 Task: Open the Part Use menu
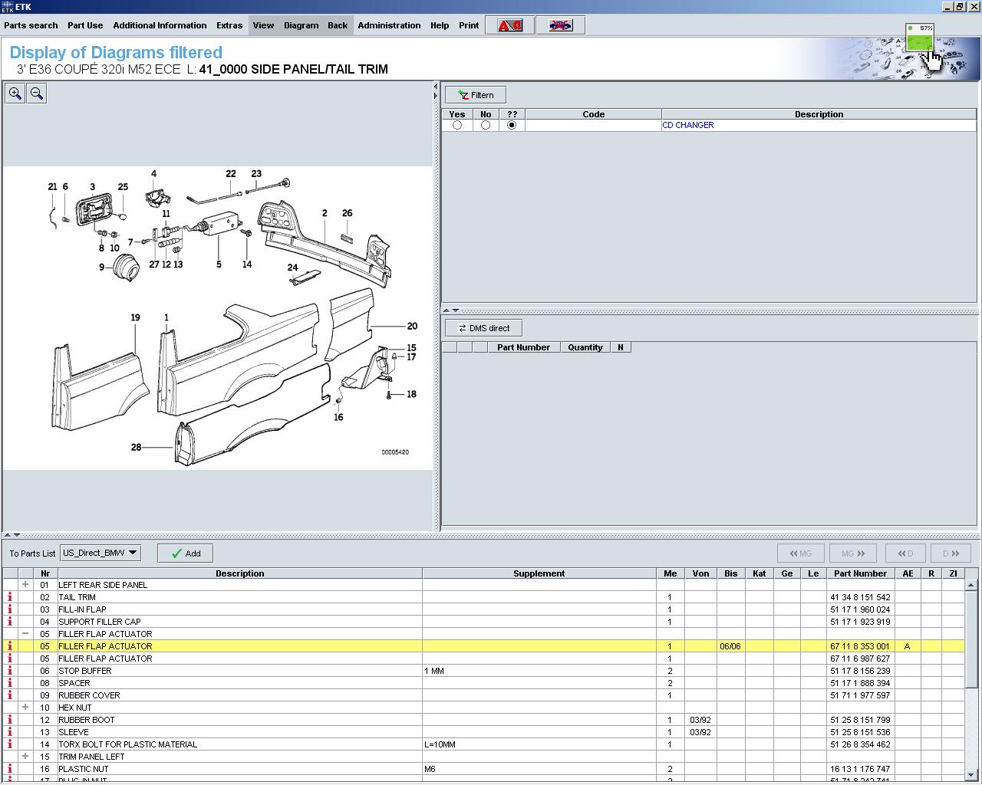(x=85, y=25)
